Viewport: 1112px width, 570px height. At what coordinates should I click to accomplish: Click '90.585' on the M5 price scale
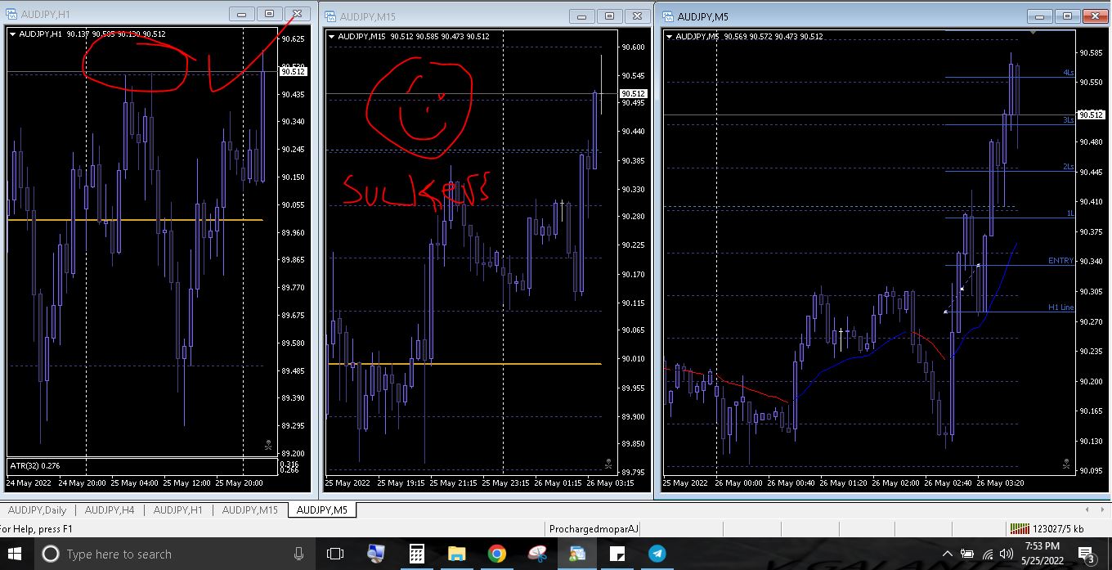point(1092,52)
